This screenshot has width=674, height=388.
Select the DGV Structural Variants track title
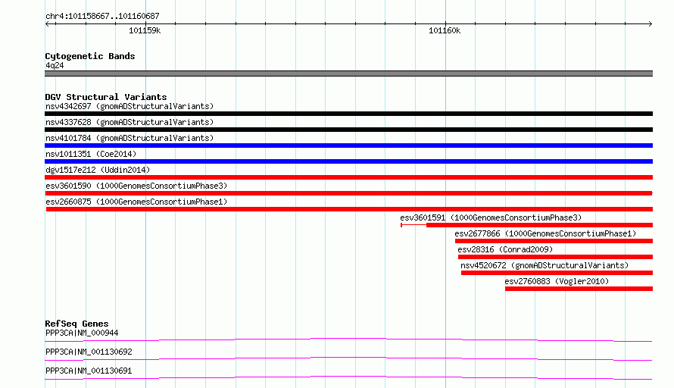(x=106, y=97)
